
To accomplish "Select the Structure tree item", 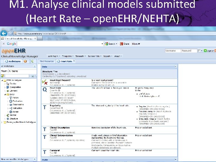I will [x=13, y=118].
